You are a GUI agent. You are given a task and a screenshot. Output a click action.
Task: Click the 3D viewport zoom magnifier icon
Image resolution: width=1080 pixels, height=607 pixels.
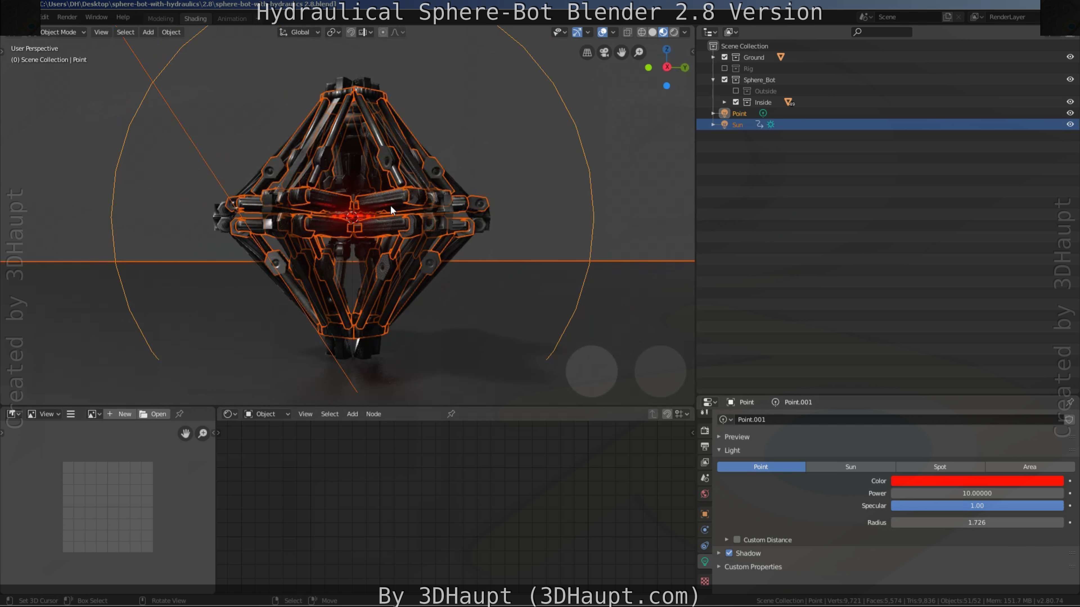point(638,52)
